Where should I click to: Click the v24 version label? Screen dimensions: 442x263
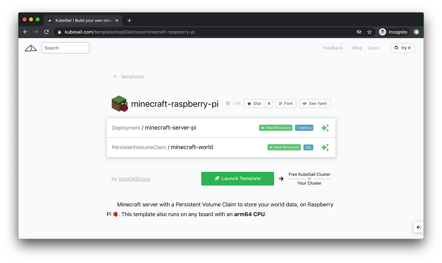tap(237, 103)
